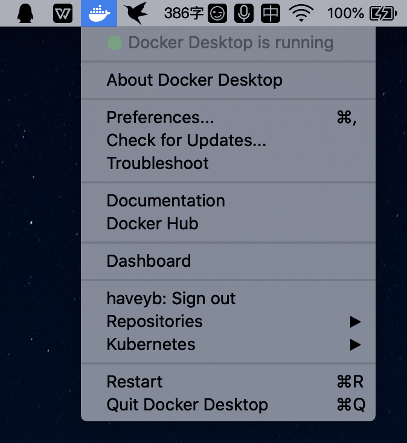The height and width of the screenshot is (443, 407).
Task: Open the Wi-Fi status menu
Action: coord(301,13)
